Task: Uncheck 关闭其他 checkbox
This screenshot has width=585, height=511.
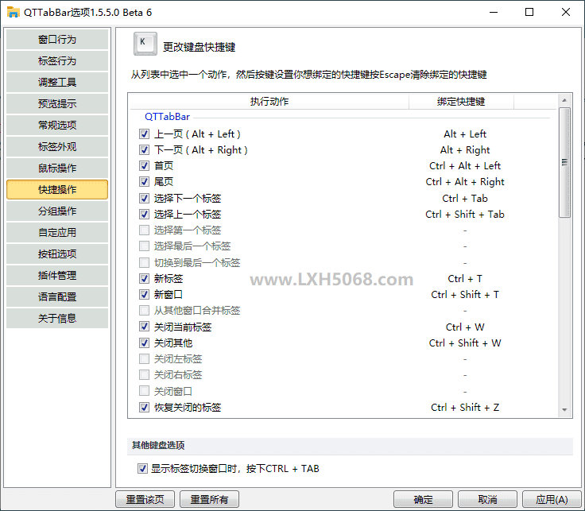Action: (144, 343)
